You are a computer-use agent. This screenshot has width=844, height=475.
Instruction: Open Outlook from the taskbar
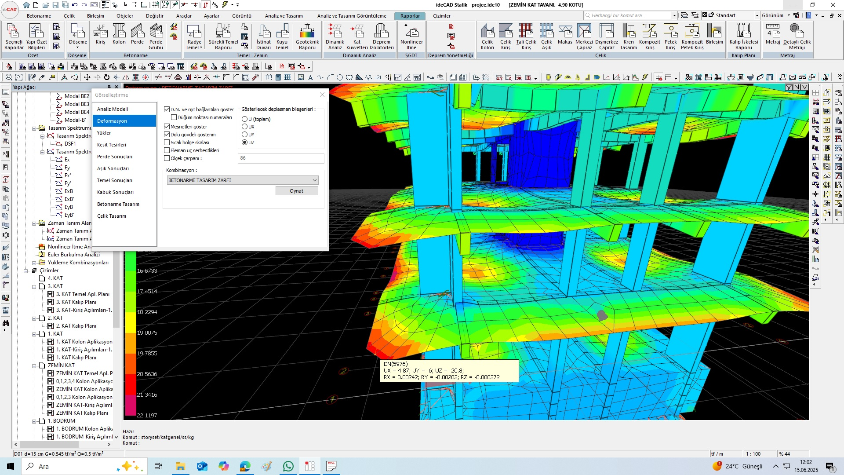(202, 466)
